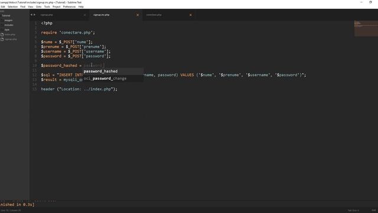Choose oci_password_change autocomplete suggestion
The height and width of the screenshot is (213, 378).
113,78
